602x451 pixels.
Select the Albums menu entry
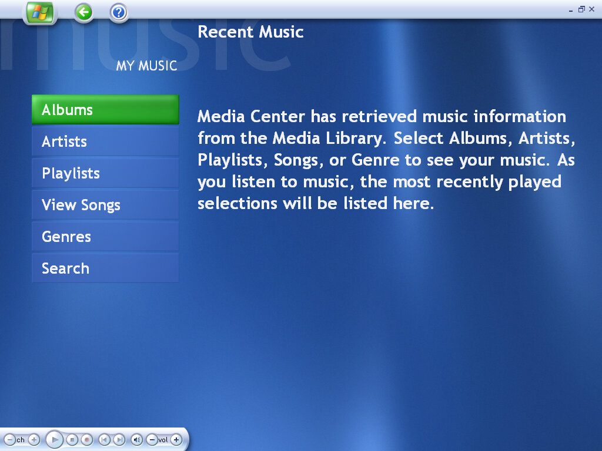click(x=105, y=109)
